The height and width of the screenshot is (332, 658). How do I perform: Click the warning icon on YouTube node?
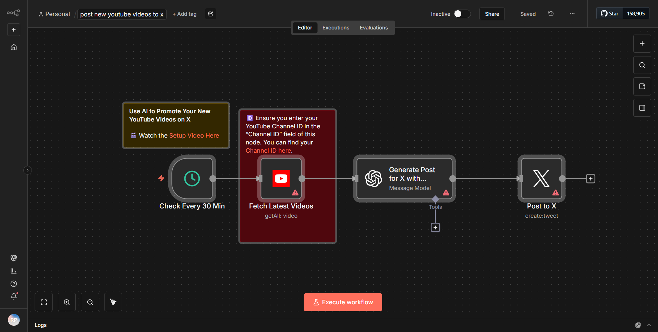click(295, 193)
